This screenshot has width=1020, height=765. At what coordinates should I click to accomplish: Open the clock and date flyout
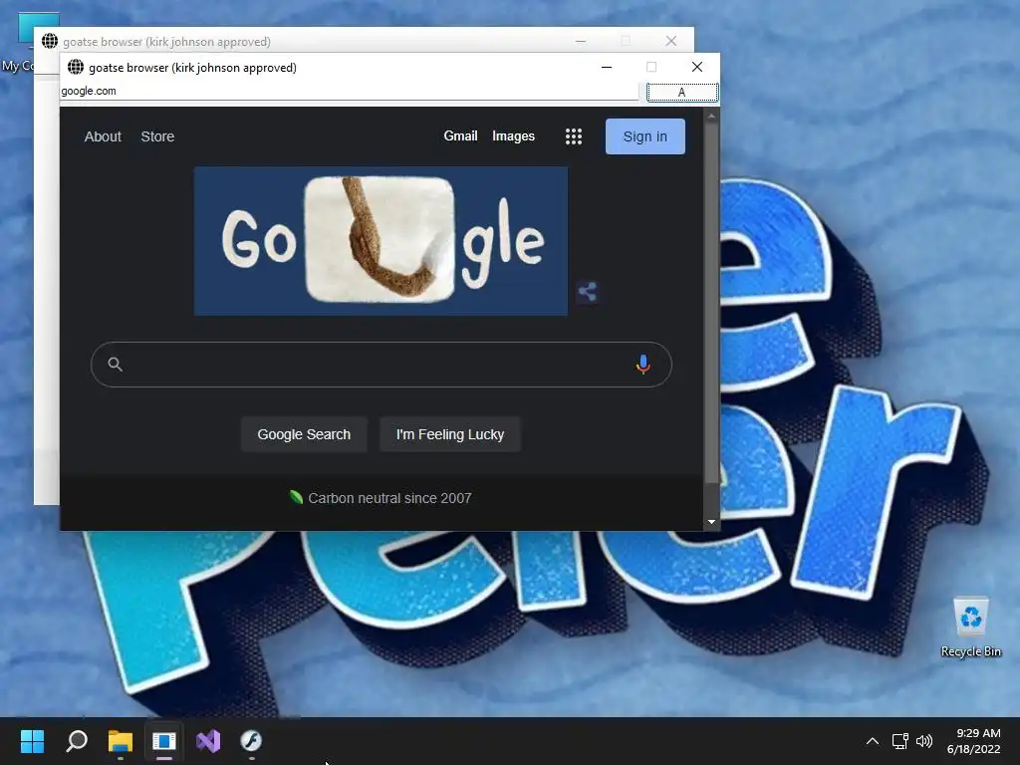click(x=974, y=741)
